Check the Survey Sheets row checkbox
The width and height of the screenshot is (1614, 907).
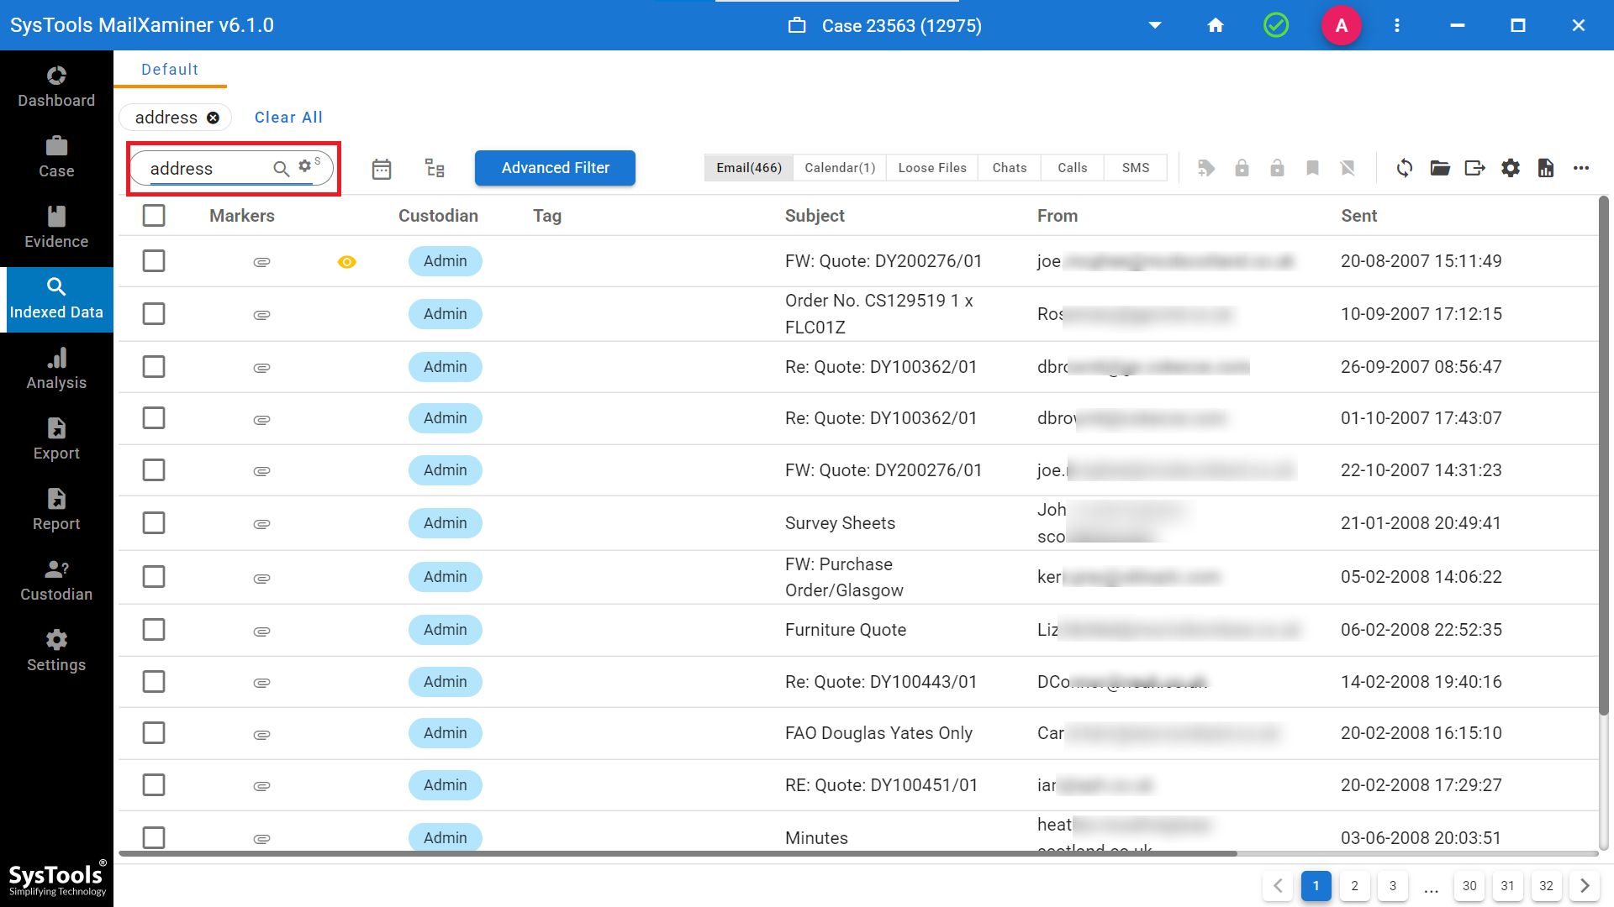[154, 523]
